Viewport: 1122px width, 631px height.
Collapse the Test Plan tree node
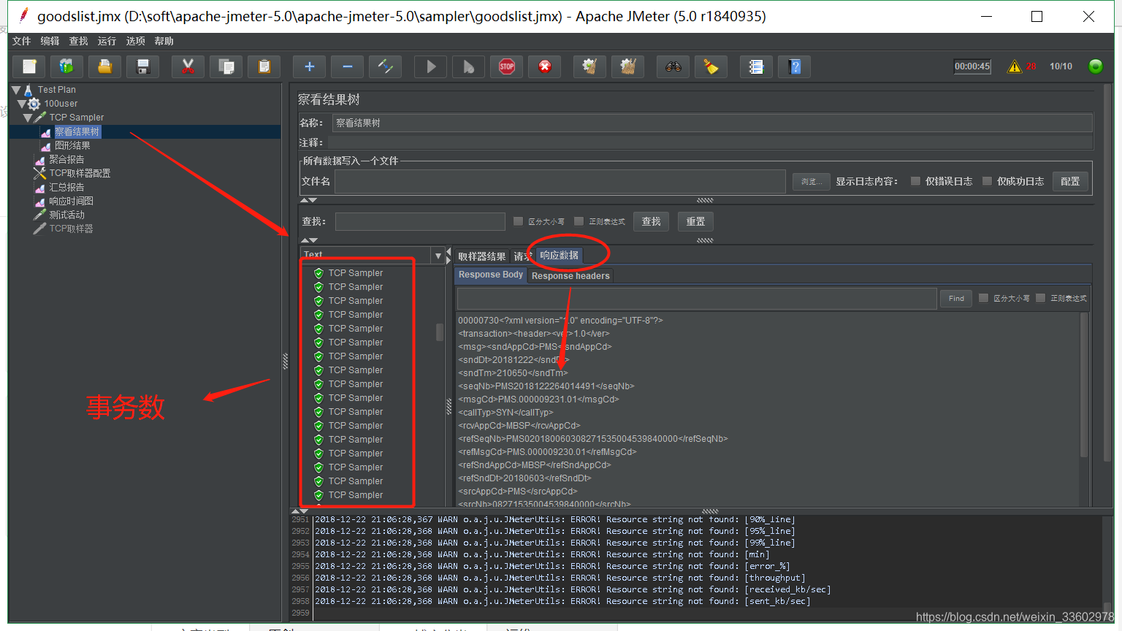coord(16,90)
